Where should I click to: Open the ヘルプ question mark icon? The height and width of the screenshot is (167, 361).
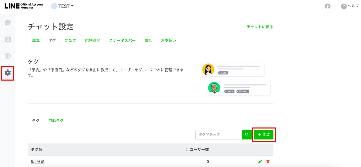pyautogui.click(x=343, y=6)
